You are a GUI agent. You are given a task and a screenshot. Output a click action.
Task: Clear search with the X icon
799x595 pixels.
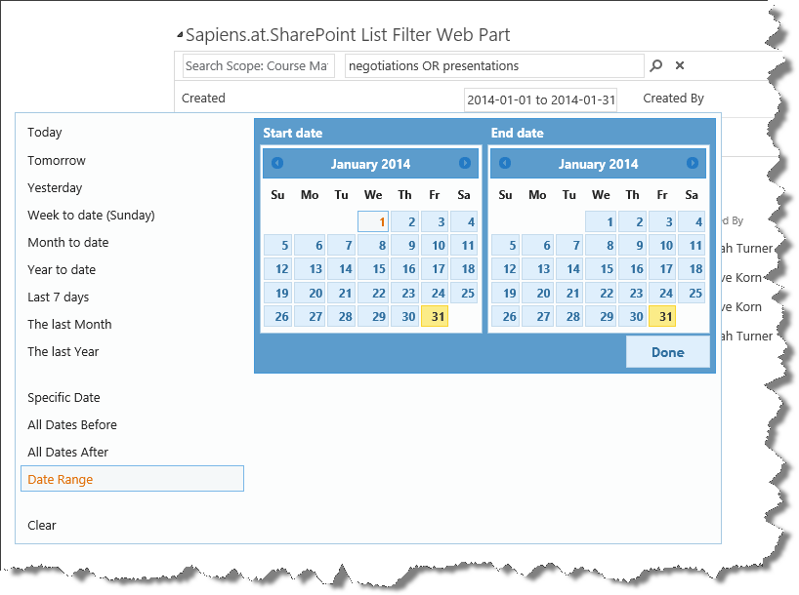pyautogui.click(x=680, y=65)
